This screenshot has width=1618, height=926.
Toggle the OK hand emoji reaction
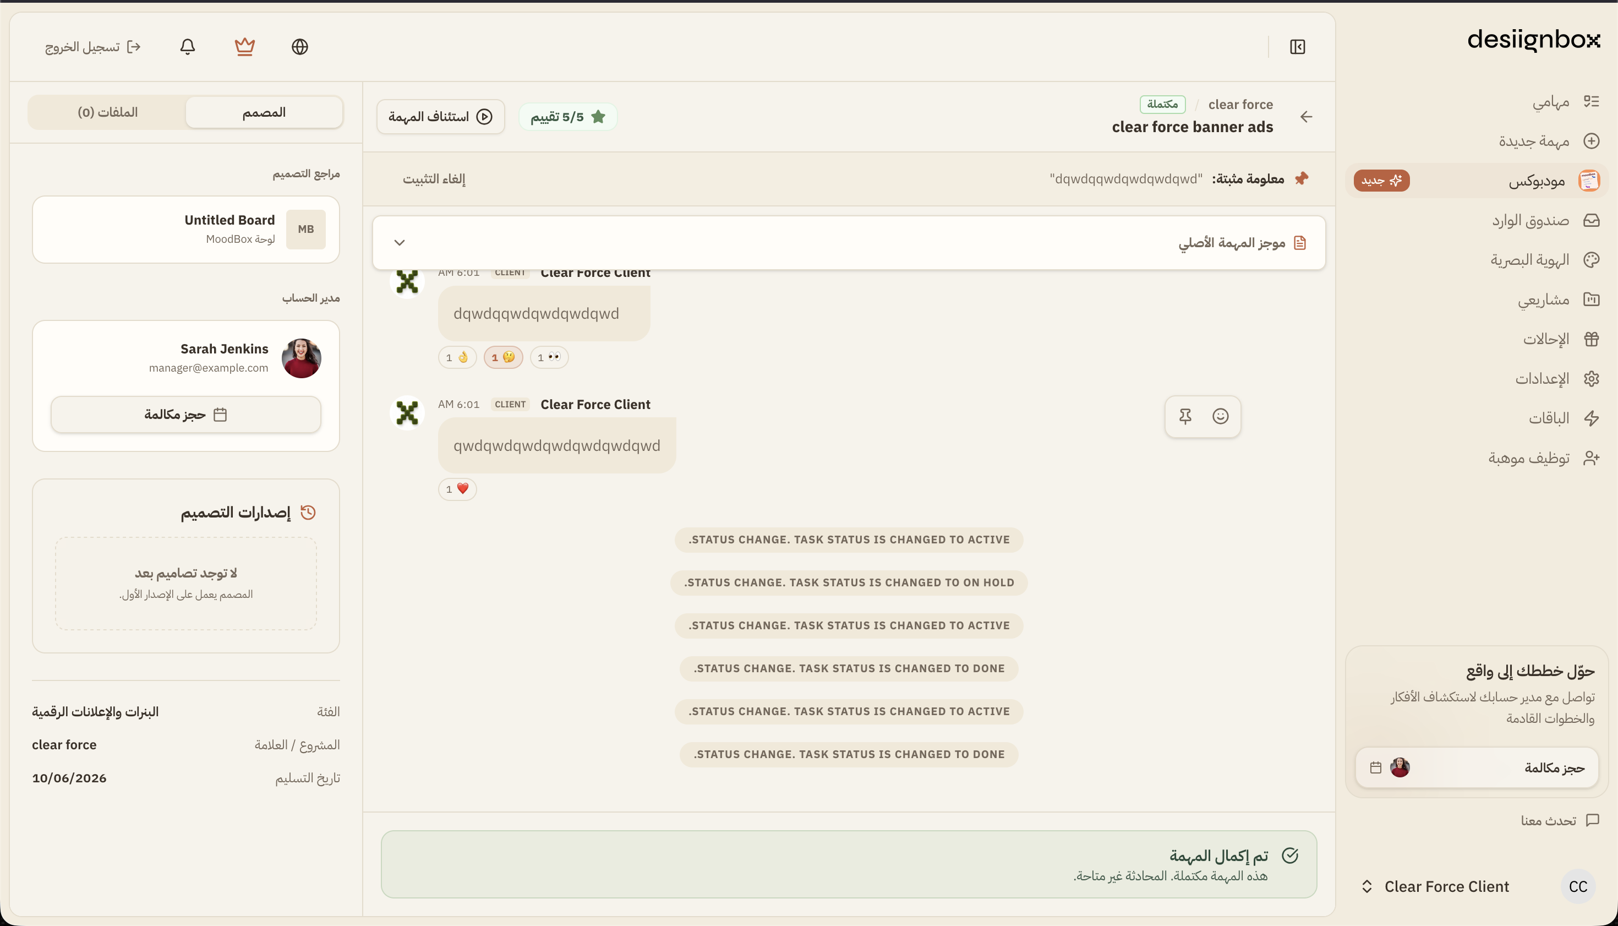click(458, 357)
